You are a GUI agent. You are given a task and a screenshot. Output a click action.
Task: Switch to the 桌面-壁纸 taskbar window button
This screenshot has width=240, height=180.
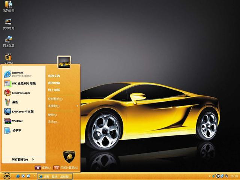55,177
